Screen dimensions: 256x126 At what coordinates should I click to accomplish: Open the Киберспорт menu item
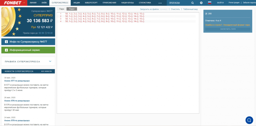click(x=91, y=3)
